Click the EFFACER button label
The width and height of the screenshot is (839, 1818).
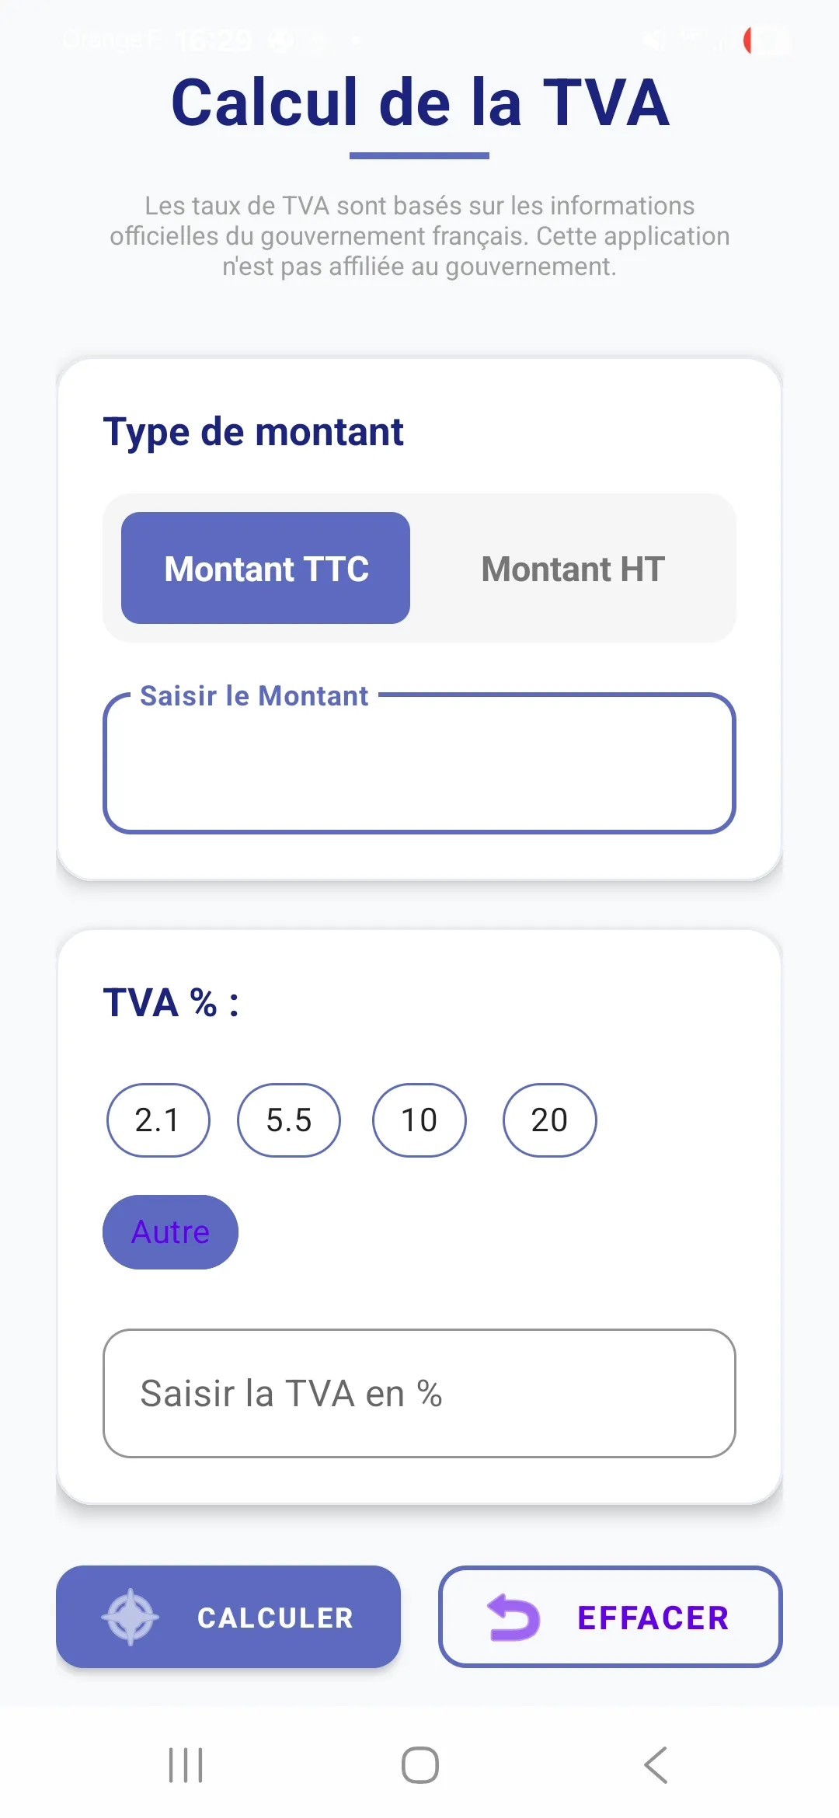(x=653, y=1618)
